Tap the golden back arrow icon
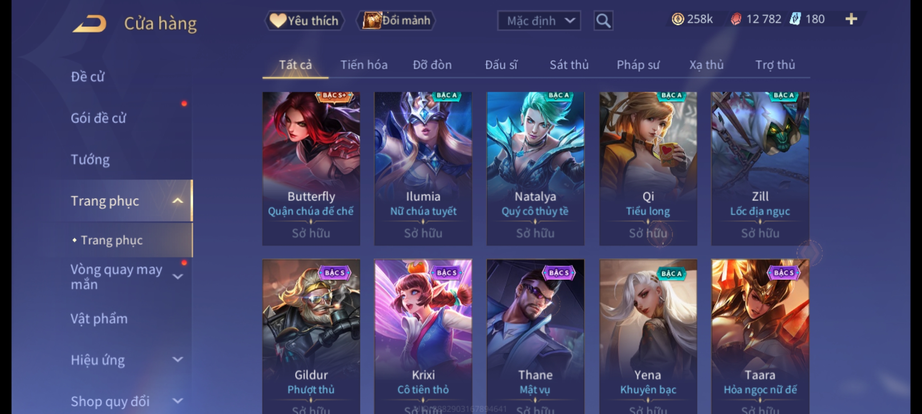The image size is (922, 414). tap(89, 24)
